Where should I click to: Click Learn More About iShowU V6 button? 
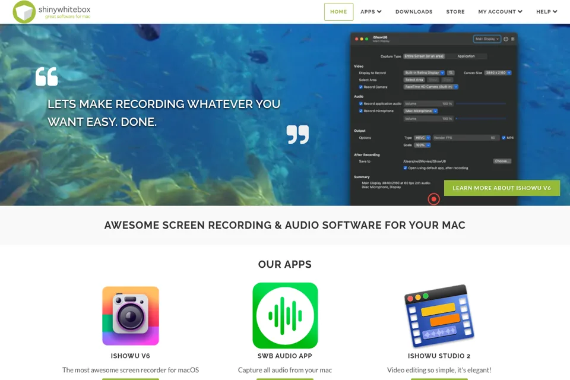502,188
